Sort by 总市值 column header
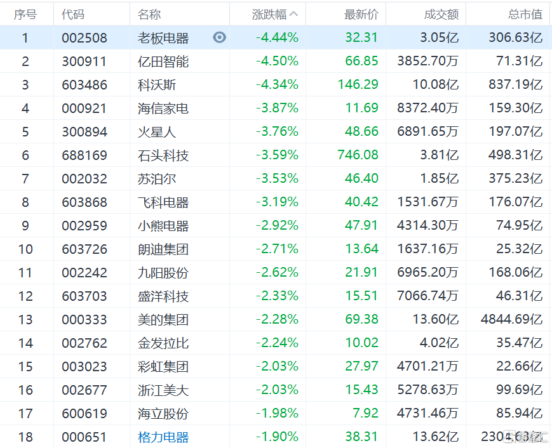 [x=525, y=15]
